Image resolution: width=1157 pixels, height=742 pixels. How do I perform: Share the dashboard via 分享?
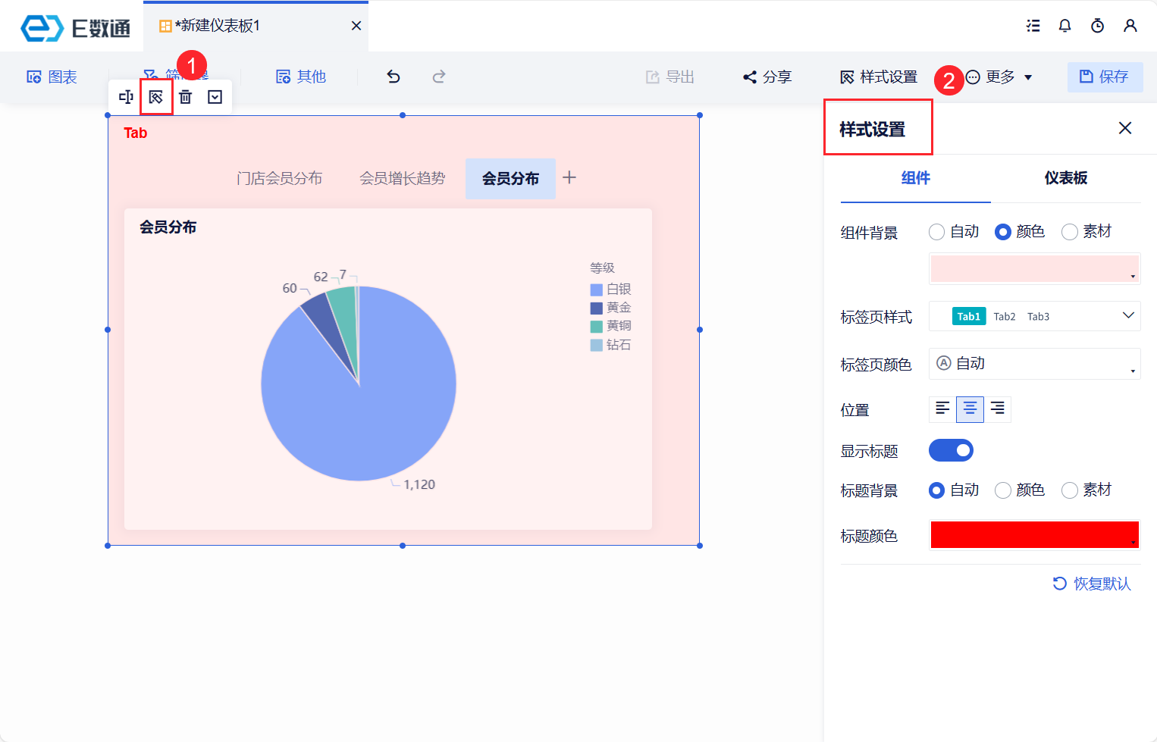tap(767, 77)
